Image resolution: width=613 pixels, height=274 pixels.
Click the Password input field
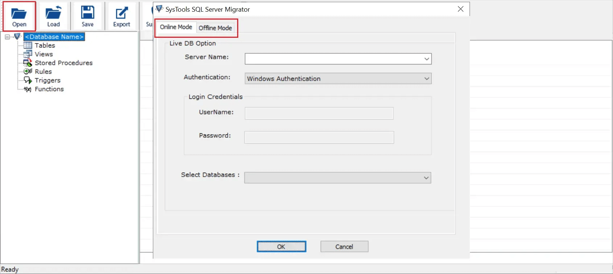coord(319,137)
